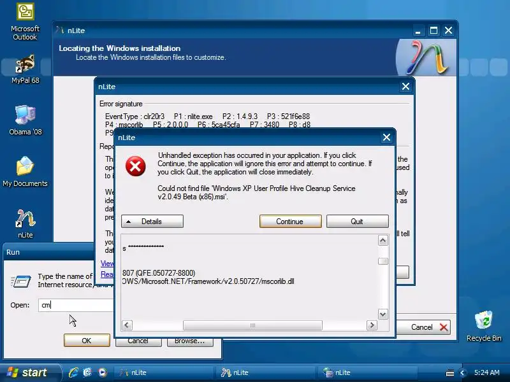Click vertical scrollbar thumb in details

(x=383, y=262)
